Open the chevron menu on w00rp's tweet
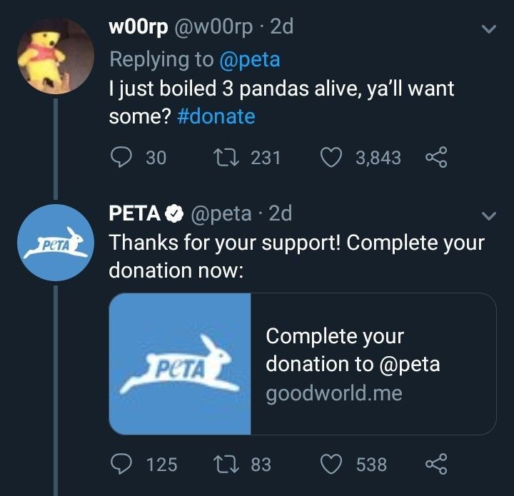The image size is (514, 496). (x=489, y=30)
